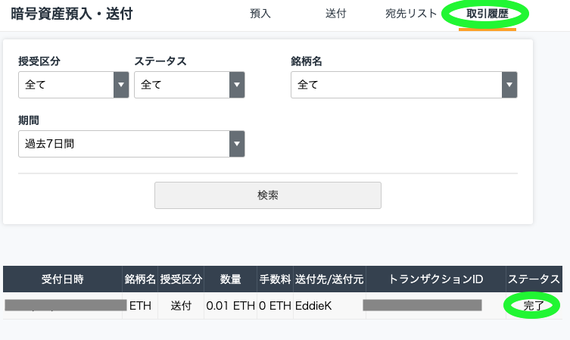
Task: Open the 預入 tab
Action: click(x=260, y=14)
